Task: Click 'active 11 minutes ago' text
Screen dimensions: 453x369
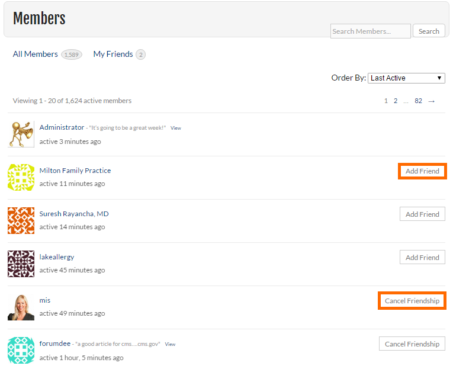Action: [x=72, y=184]
